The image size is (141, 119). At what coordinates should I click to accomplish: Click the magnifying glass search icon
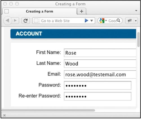[x=118, y=20]
